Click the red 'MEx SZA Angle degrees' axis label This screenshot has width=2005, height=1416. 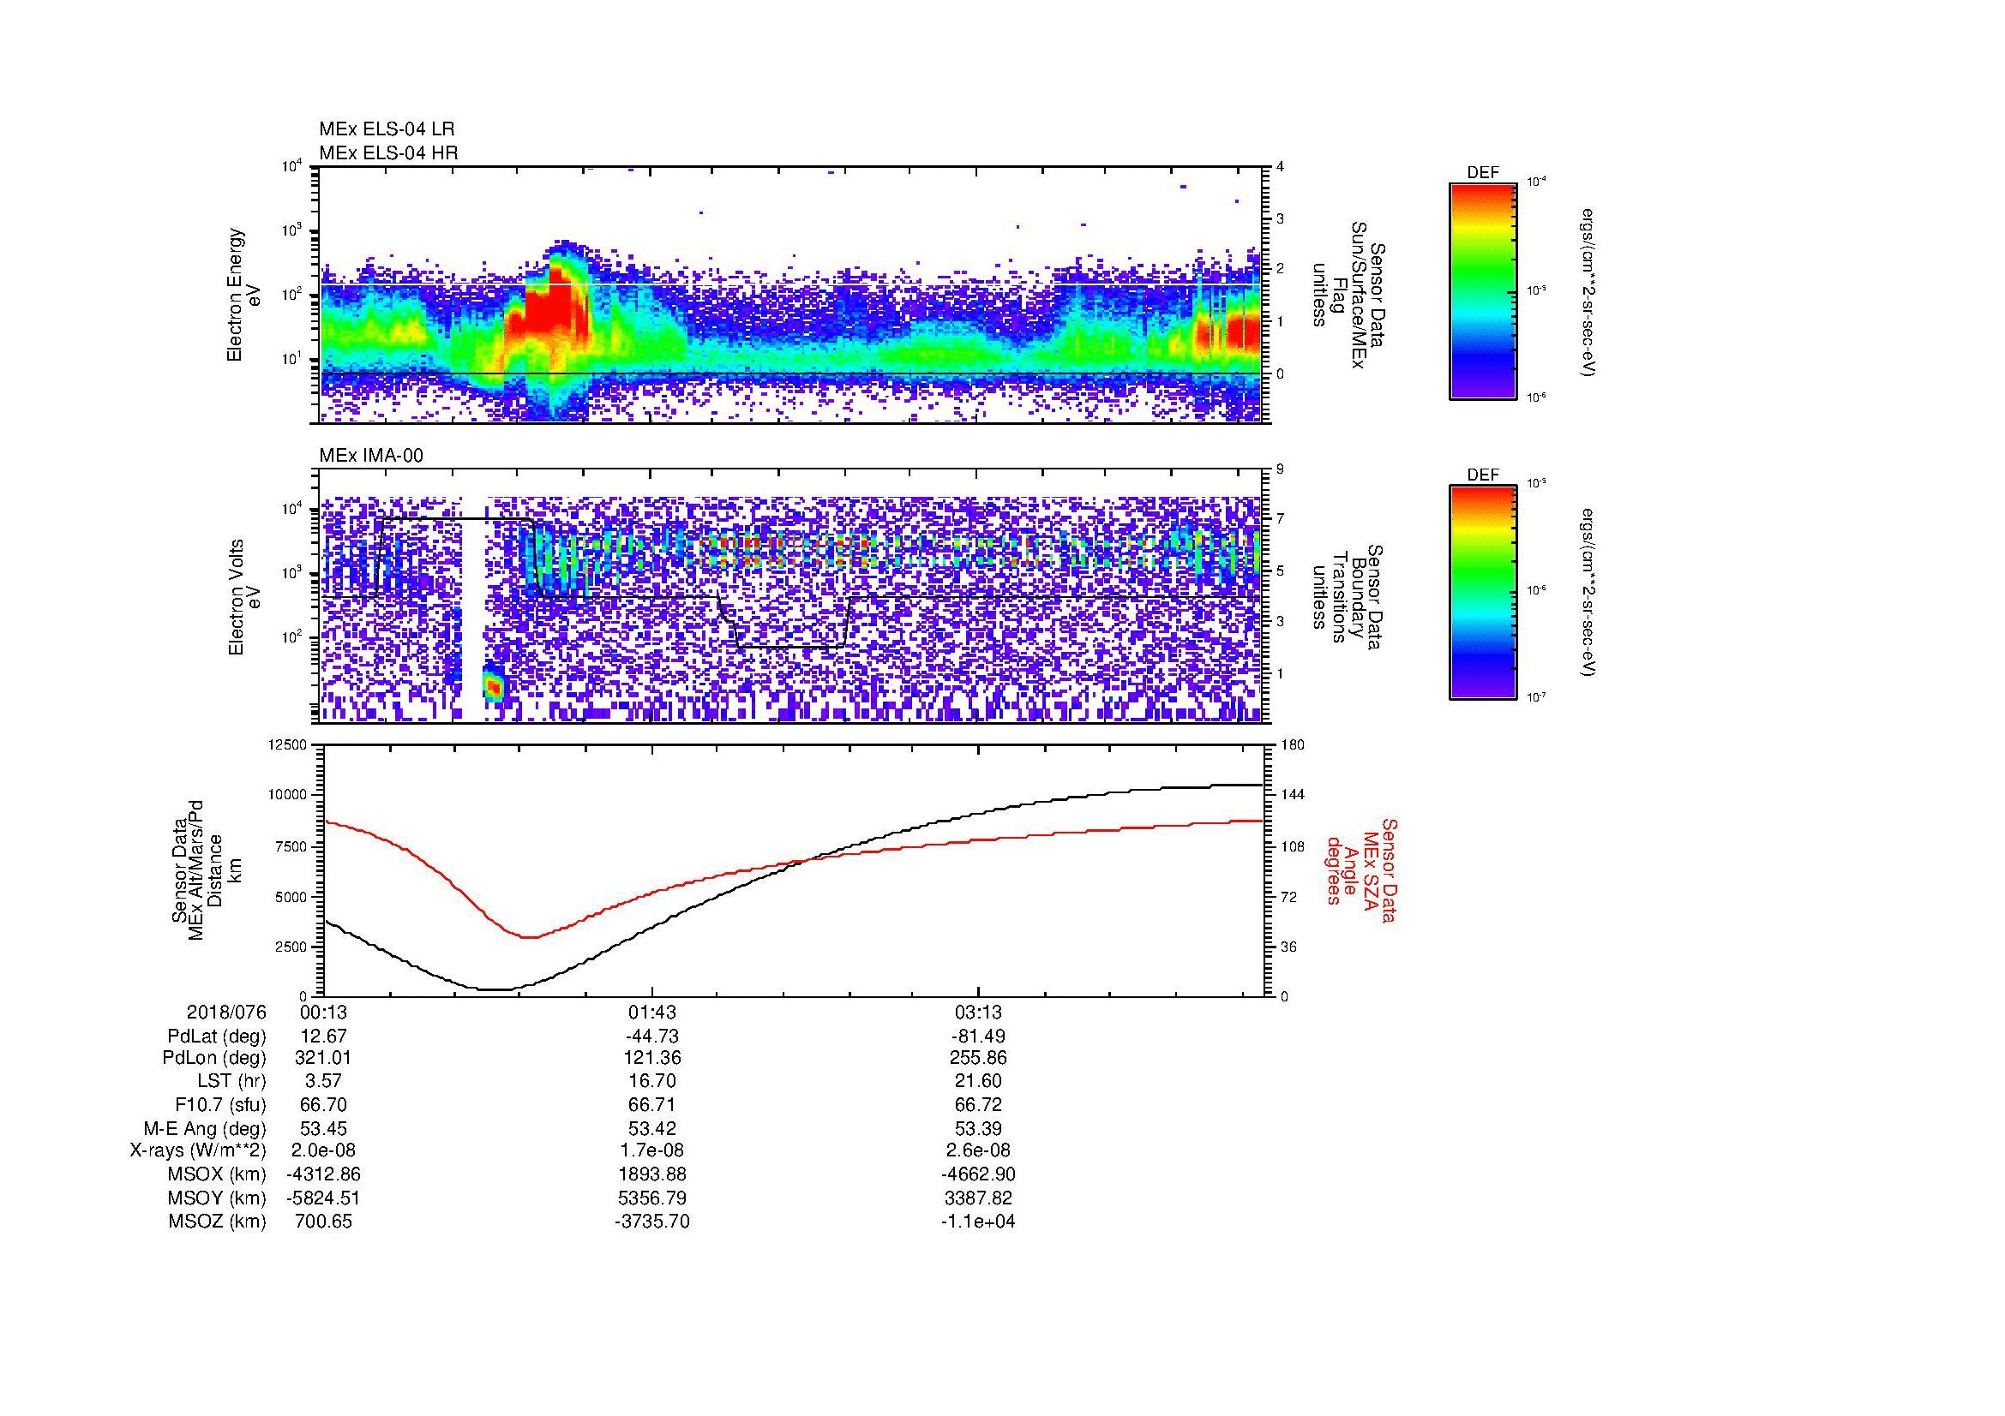pyautogui.click(x=1362, y=870)
